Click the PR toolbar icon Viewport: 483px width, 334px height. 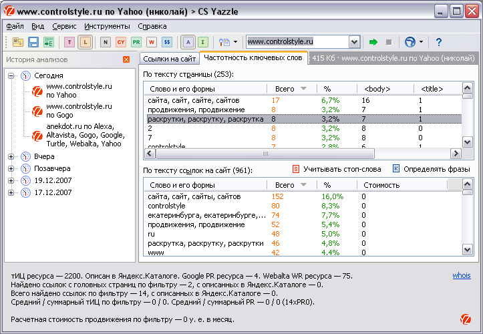point(136,42)
